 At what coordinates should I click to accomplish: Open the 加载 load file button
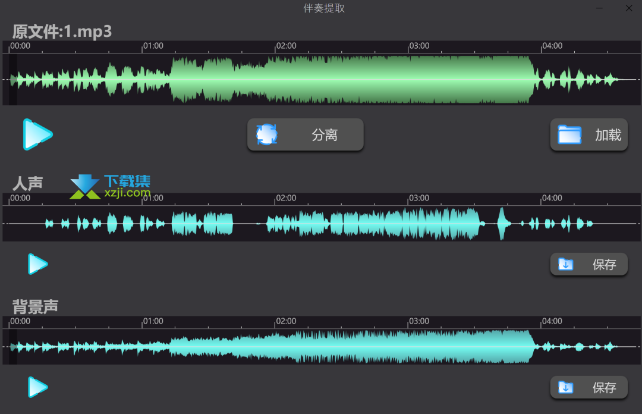click(x=588, y=135)
